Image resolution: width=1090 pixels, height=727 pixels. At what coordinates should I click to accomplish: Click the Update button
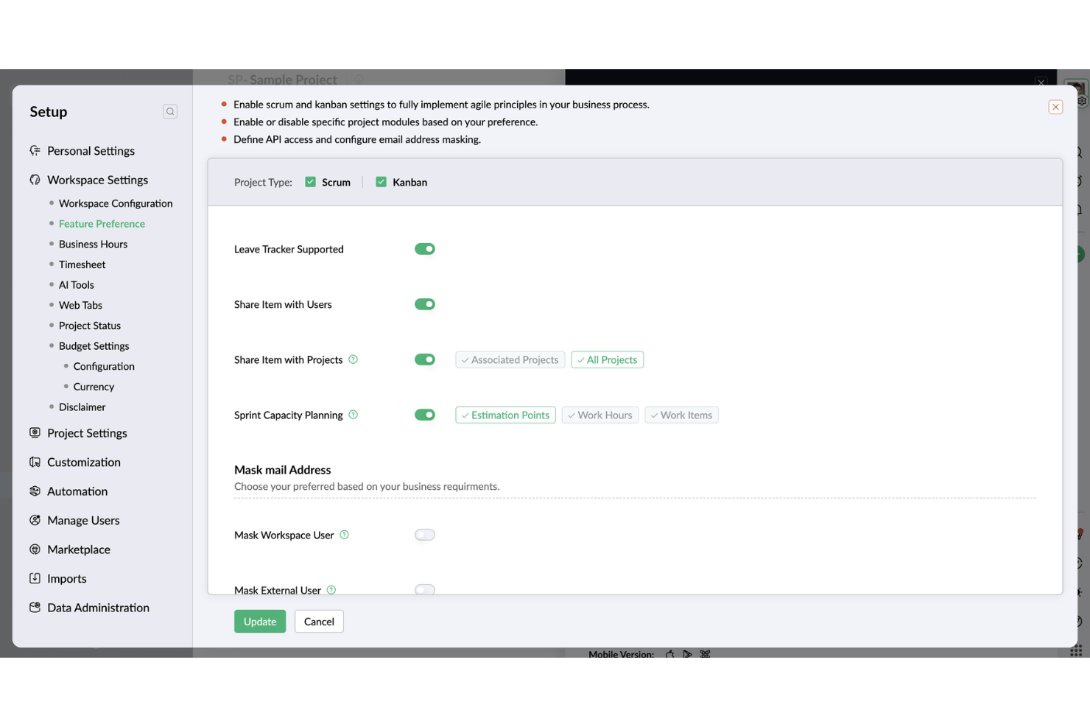point(260,621)
